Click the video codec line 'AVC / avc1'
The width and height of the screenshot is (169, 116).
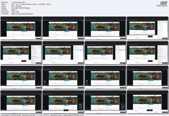31,4
